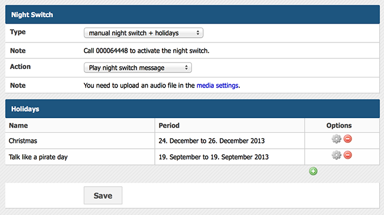
Task: Click the Name column header
Action: point(80,125)
